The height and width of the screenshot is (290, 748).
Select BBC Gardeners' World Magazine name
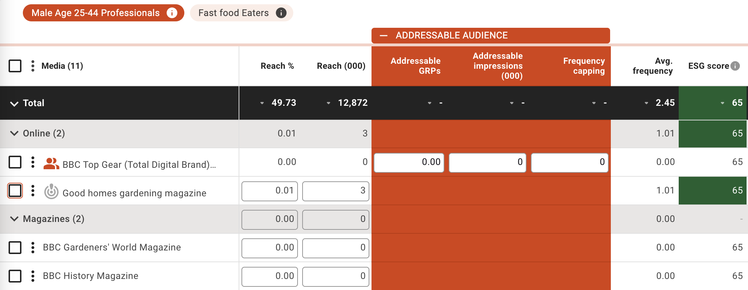click(x=112, y=247)
